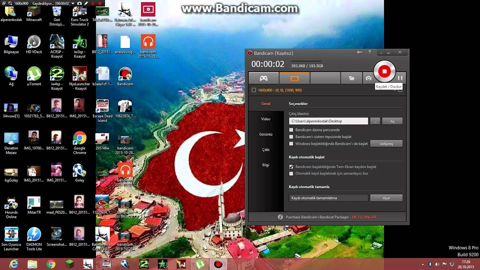The height and width of the screenshot is (270, 480).
Task: Pause recording in the Bandicam window
Action: pos(400,78)
